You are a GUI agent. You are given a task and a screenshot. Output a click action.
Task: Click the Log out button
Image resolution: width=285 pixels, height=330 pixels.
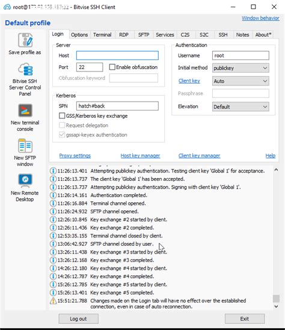click(78, 319)
